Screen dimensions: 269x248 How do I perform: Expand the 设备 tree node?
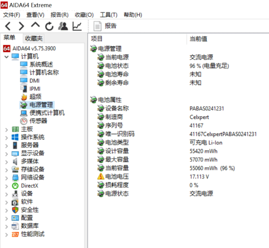click(7, 194)
